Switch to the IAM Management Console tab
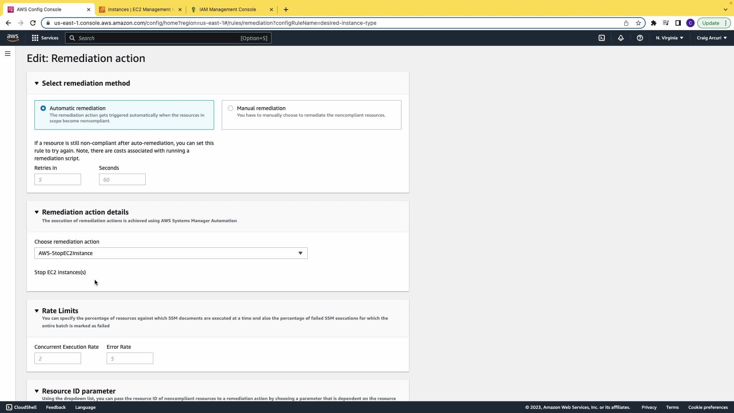This screenshot has height=413, width=734. point(227,10)
